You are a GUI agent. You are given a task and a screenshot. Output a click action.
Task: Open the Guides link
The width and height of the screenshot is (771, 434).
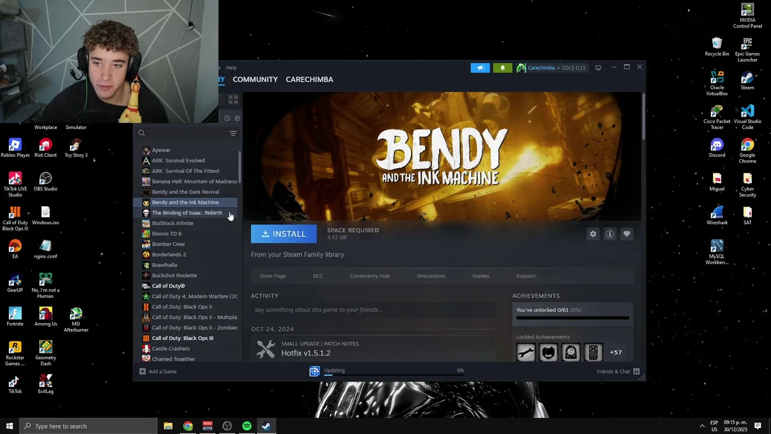click(x=481, y=276)
